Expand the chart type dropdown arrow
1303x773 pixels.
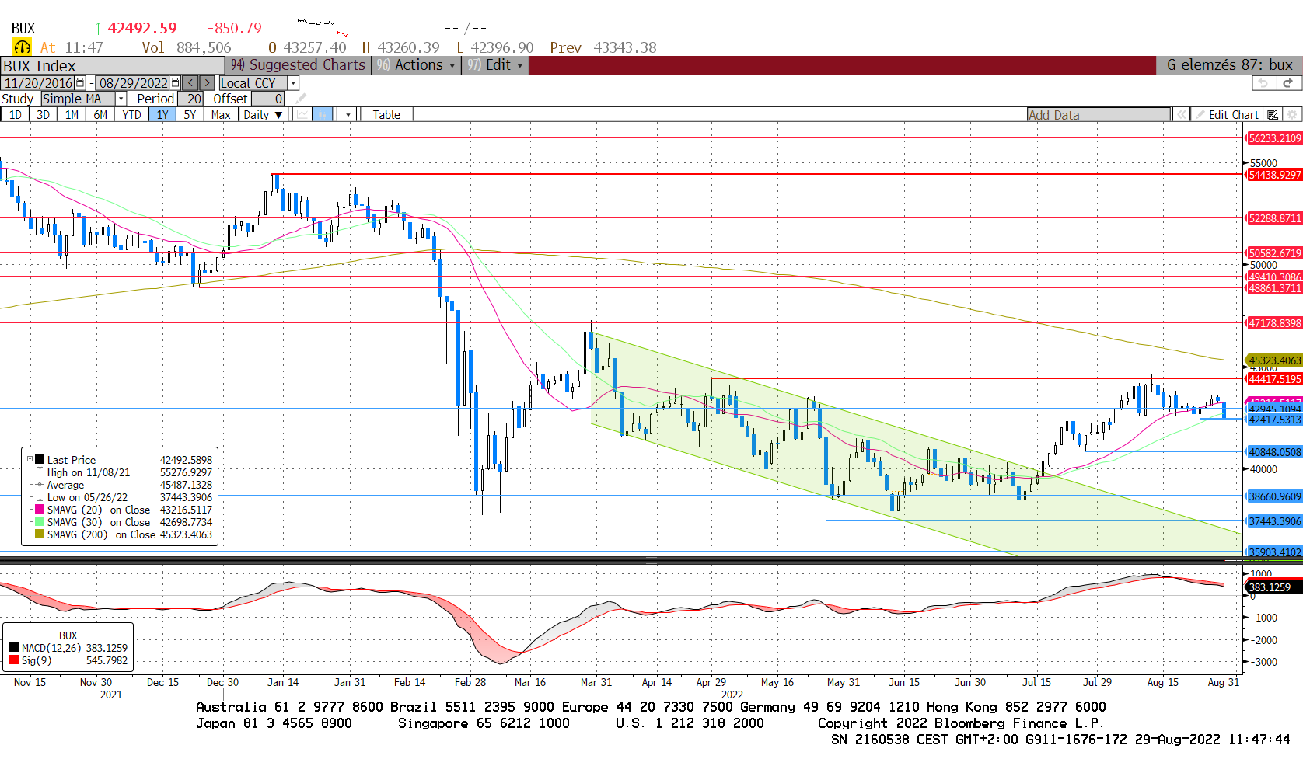tap(348, 115)
